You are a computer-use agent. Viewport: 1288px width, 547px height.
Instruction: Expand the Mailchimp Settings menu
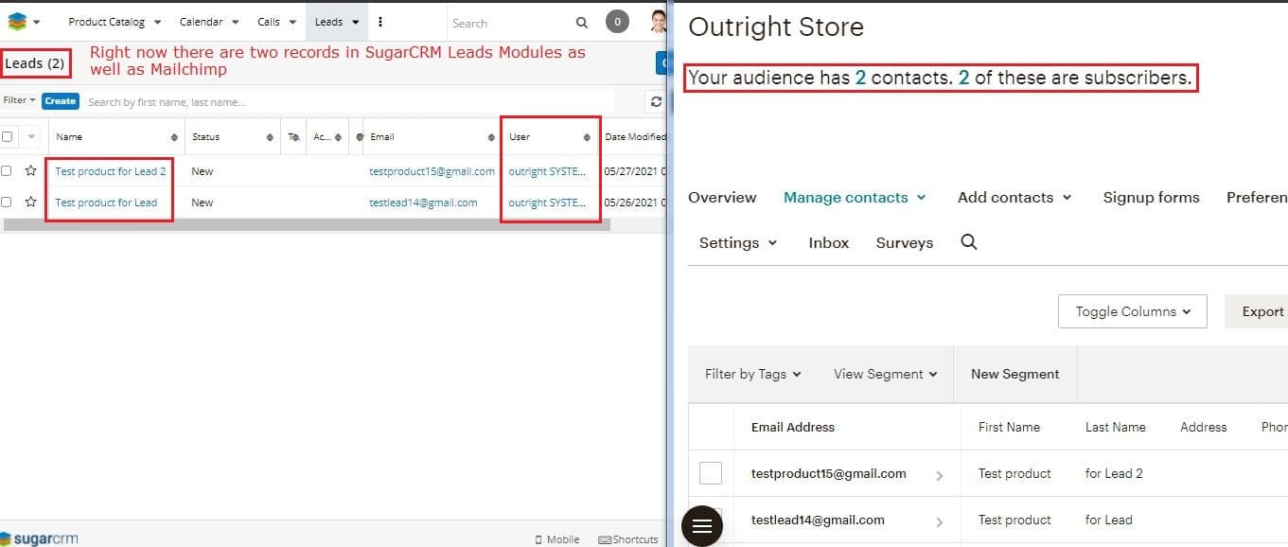point(738,242)
